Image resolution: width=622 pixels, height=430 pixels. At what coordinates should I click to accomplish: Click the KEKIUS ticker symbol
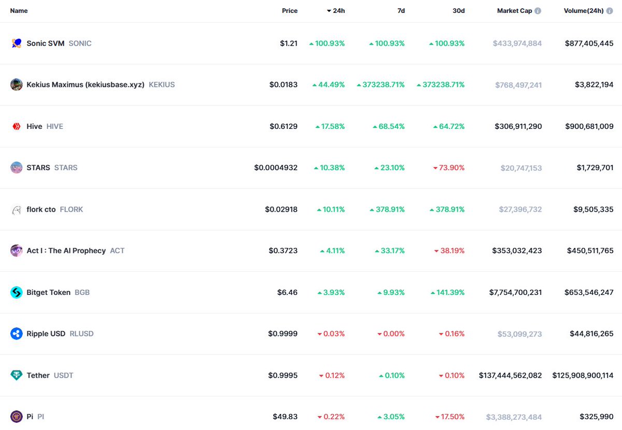click(162, 85)
